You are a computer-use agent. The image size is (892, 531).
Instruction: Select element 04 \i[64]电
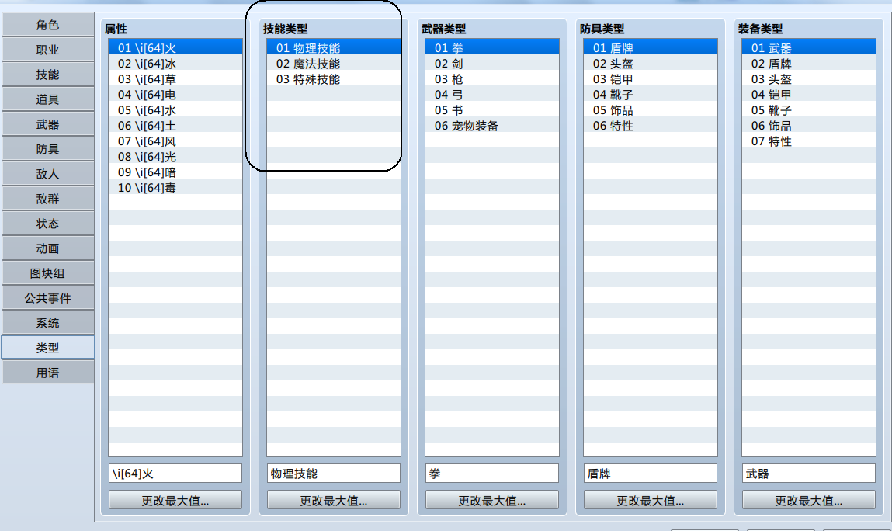point(175,95)
